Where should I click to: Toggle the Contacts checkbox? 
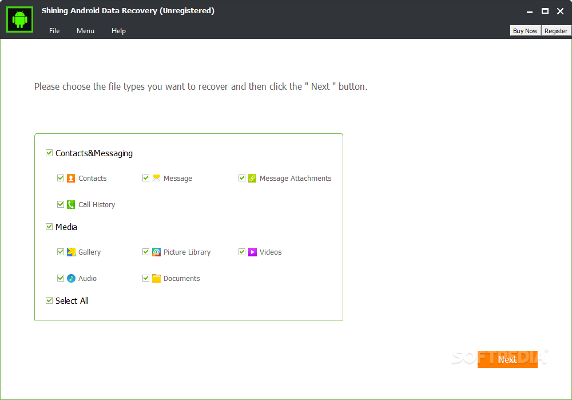click(61, 178)
